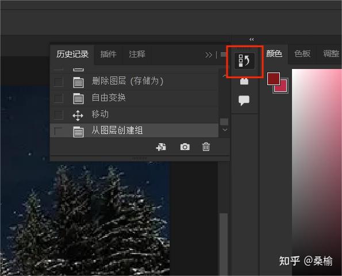
Task: Open the History panel hamburger menu
Action: pos(224,54)
